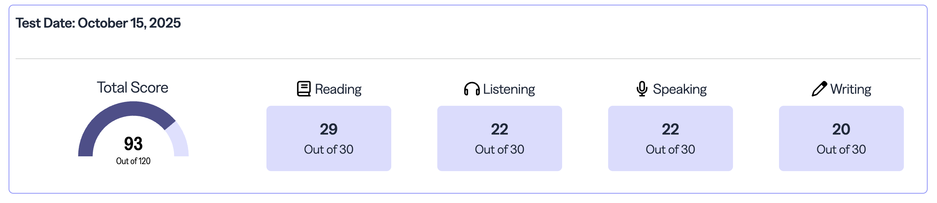Screen dimensions: 937x203
Task: Select the Writing score of 20
Action: pyautogui.click(x=841, y=129)
